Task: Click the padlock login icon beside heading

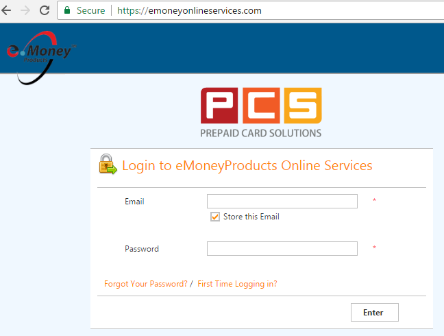Action: click(x=108, y=165)
